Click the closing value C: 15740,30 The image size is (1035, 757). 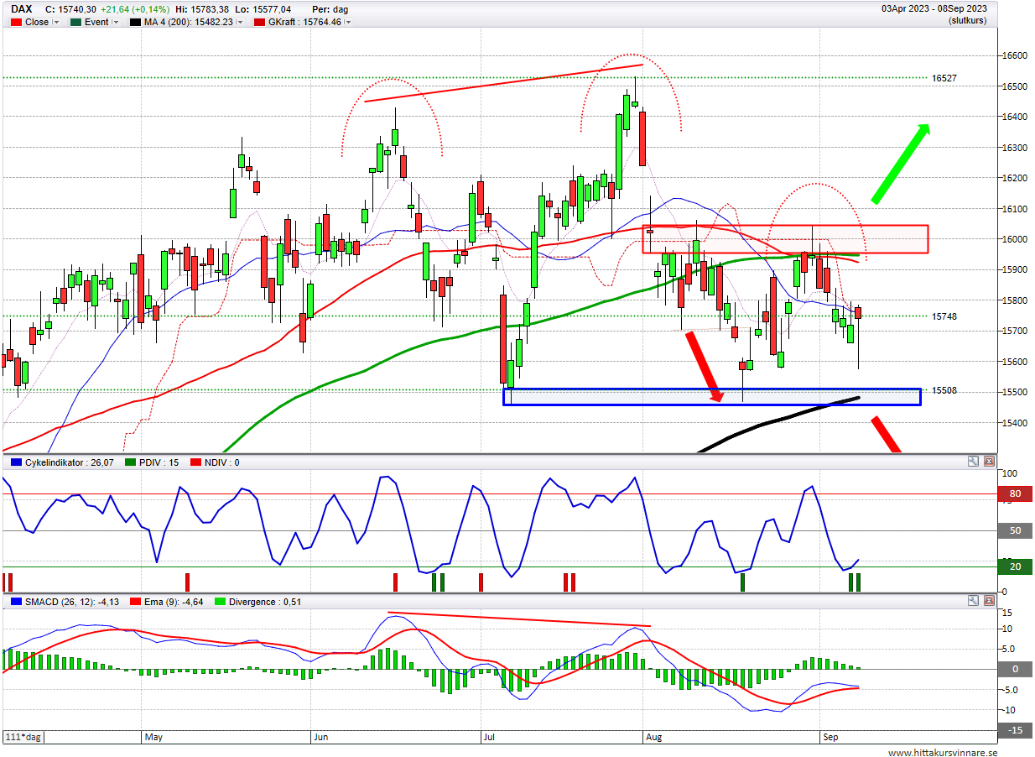pos(70,9)
